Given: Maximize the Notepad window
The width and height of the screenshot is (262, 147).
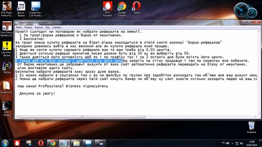Looking at the screenshot, I should (x=250, y=22).
